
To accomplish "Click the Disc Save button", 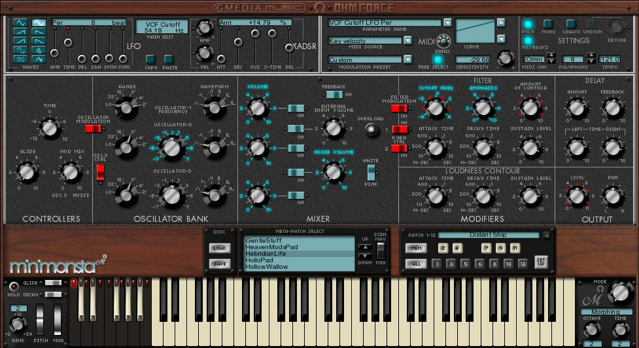I will [220, 264].
